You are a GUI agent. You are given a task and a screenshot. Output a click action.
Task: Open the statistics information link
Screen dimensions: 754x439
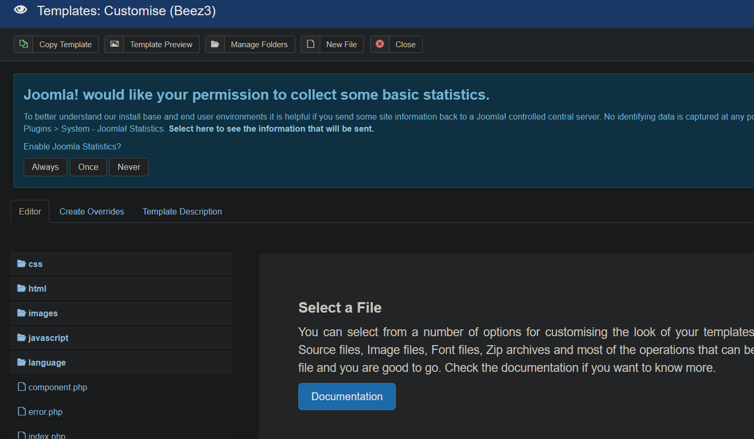(x=271, y=129)
